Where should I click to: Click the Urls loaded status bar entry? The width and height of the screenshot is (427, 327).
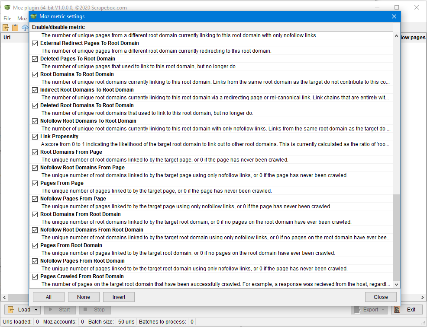pyautogui.click(x=21, y=321)
